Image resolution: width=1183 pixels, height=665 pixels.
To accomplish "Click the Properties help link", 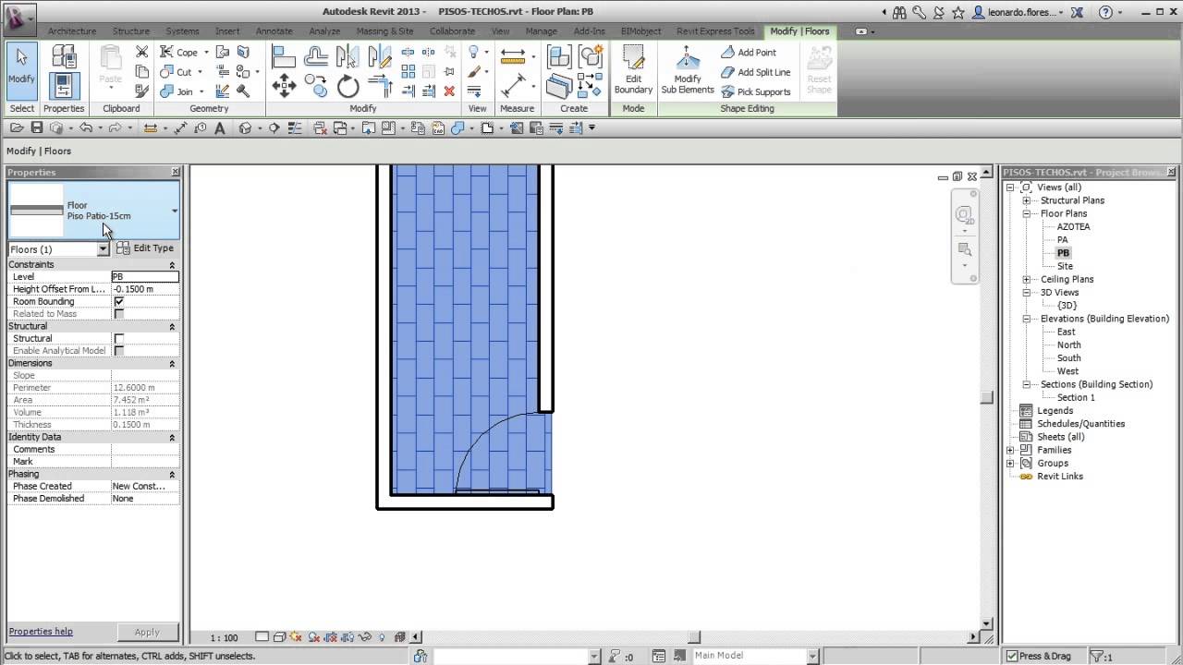I will [x=41, y=632].
